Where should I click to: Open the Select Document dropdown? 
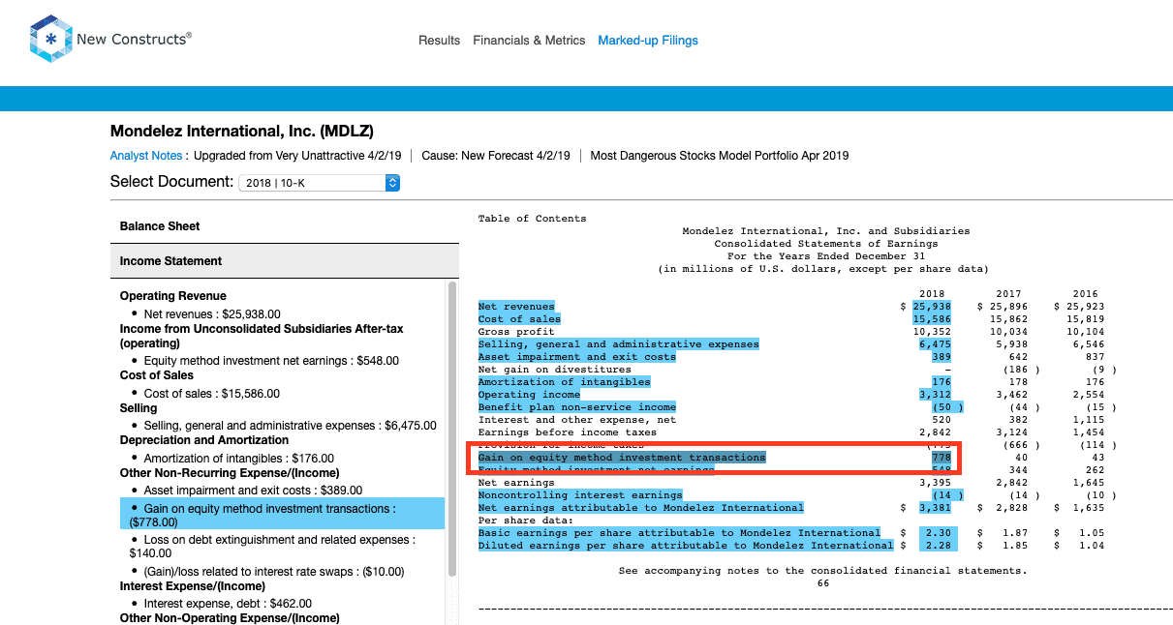point(319,182)
